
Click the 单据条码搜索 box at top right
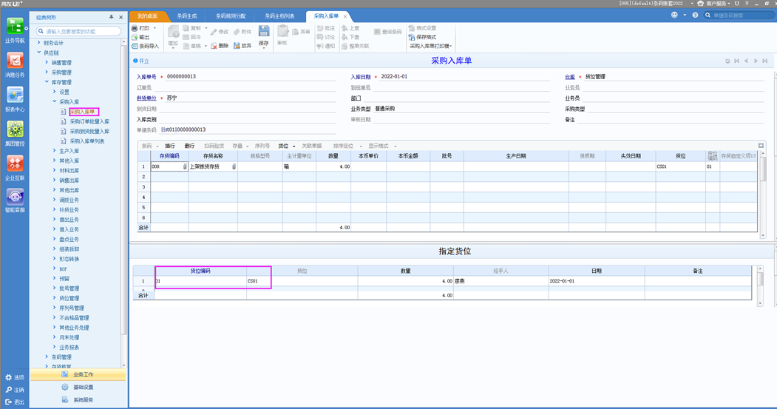[x=739, y=16]
